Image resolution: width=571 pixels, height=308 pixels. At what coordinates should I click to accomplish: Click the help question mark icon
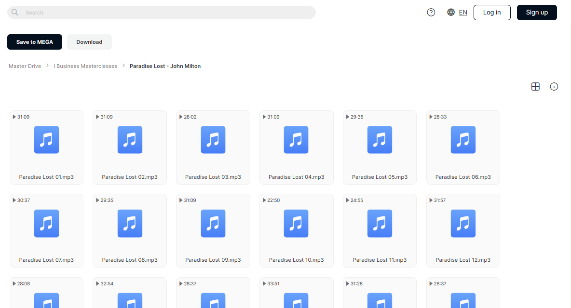tap(431, 13)
